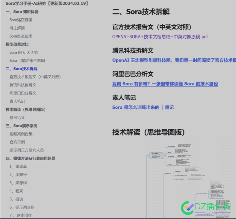Select sidebar item 参考论文
The image size is (236, 219).
click(x=17, y=117)
